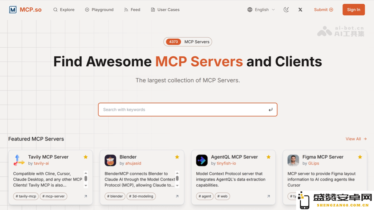Click the MCP.so logo icon
This screenshot has height=210, width=374.
tap(13, 10)
